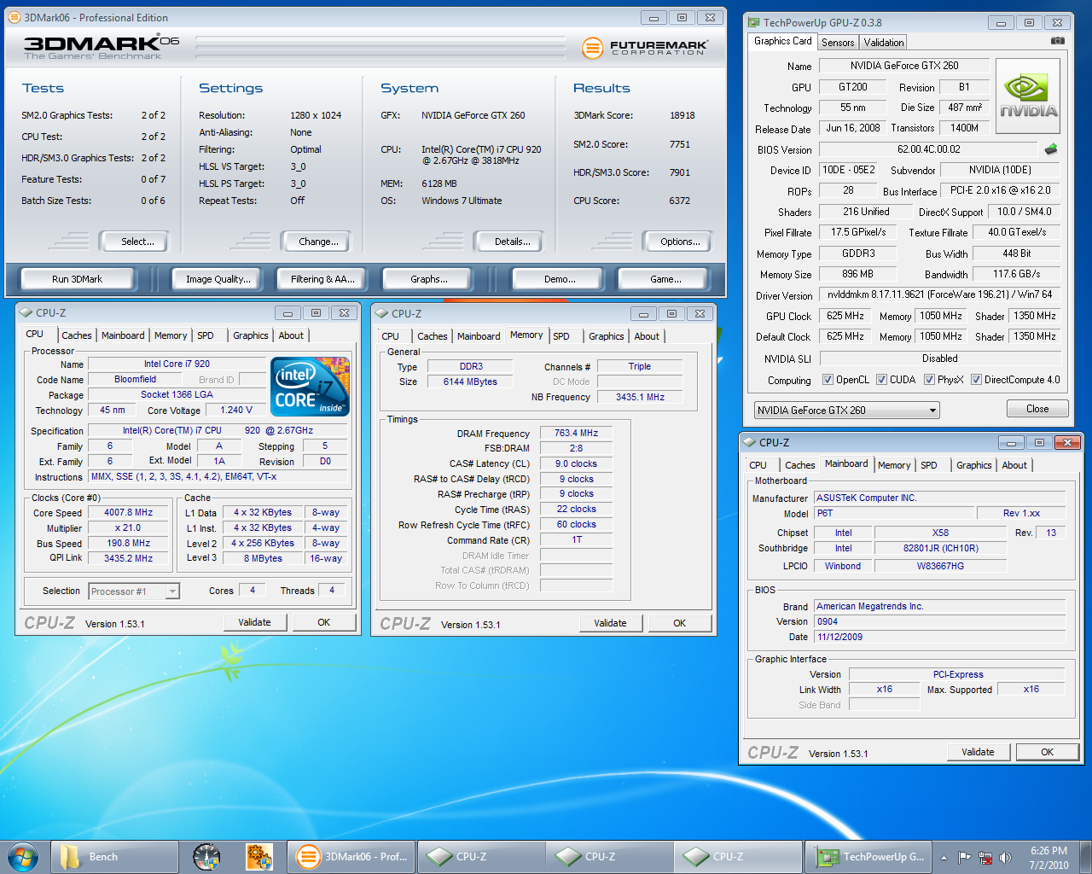Toggle the CUDA checkbox

(881, 380)
